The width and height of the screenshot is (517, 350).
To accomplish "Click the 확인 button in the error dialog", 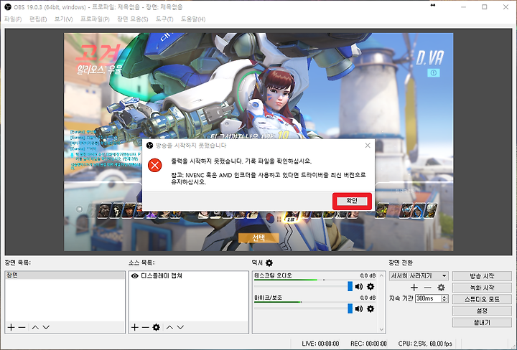I will (352, 201).
